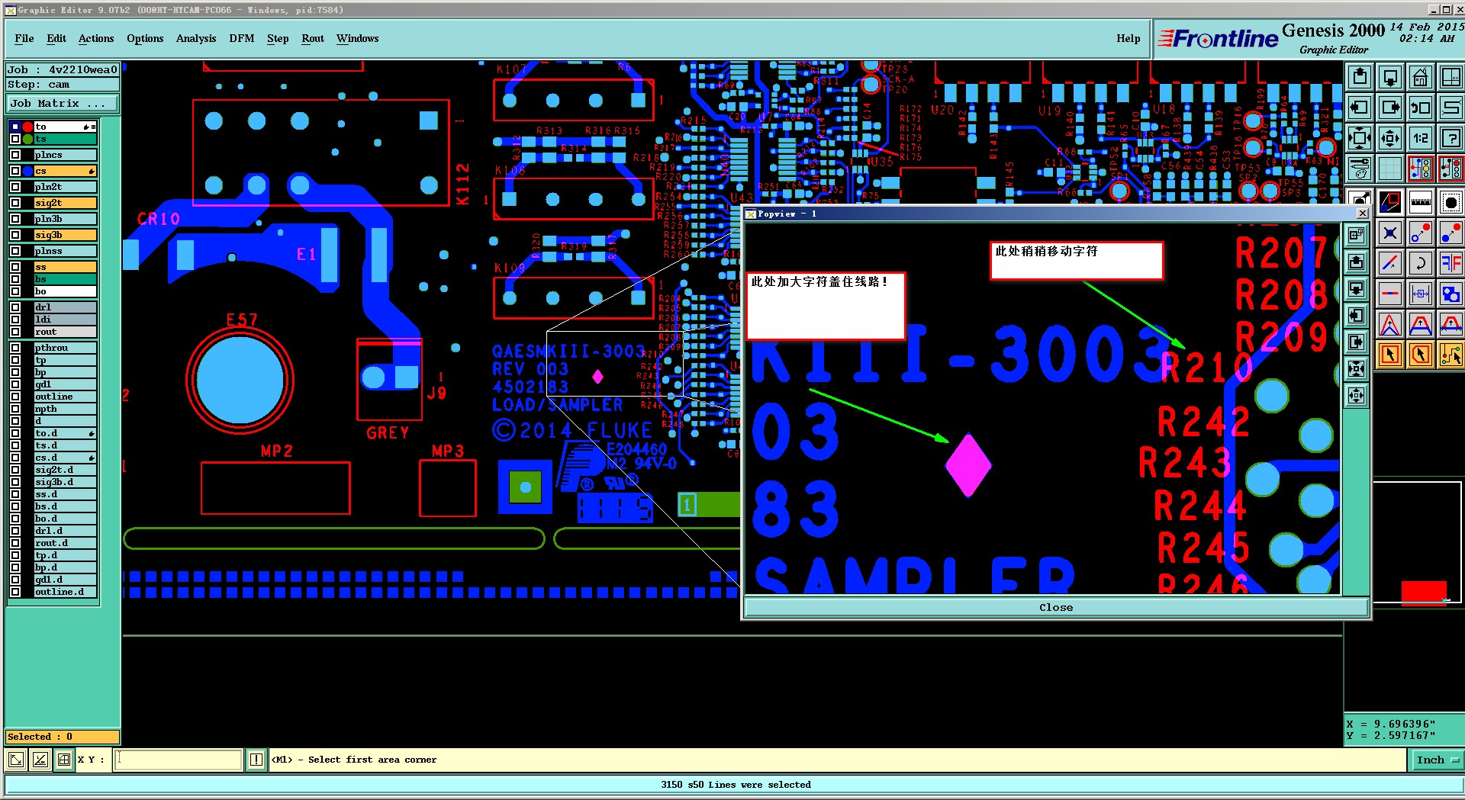Select the delete feature X tool
Image resolution: width=1465 pixels, height=800 pixels.
click(1390, 233)
